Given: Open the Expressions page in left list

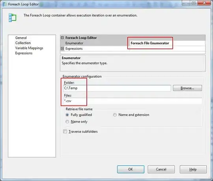Looking at the screenshot, I should tap(24, 53).
